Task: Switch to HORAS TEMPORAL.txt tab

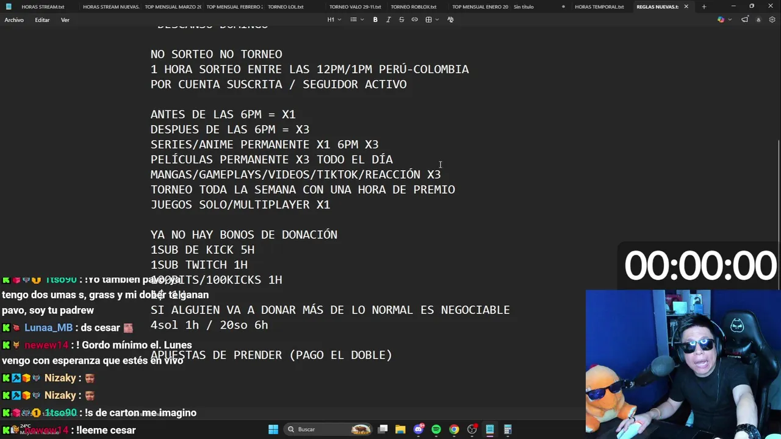Action: coord(599,7)
